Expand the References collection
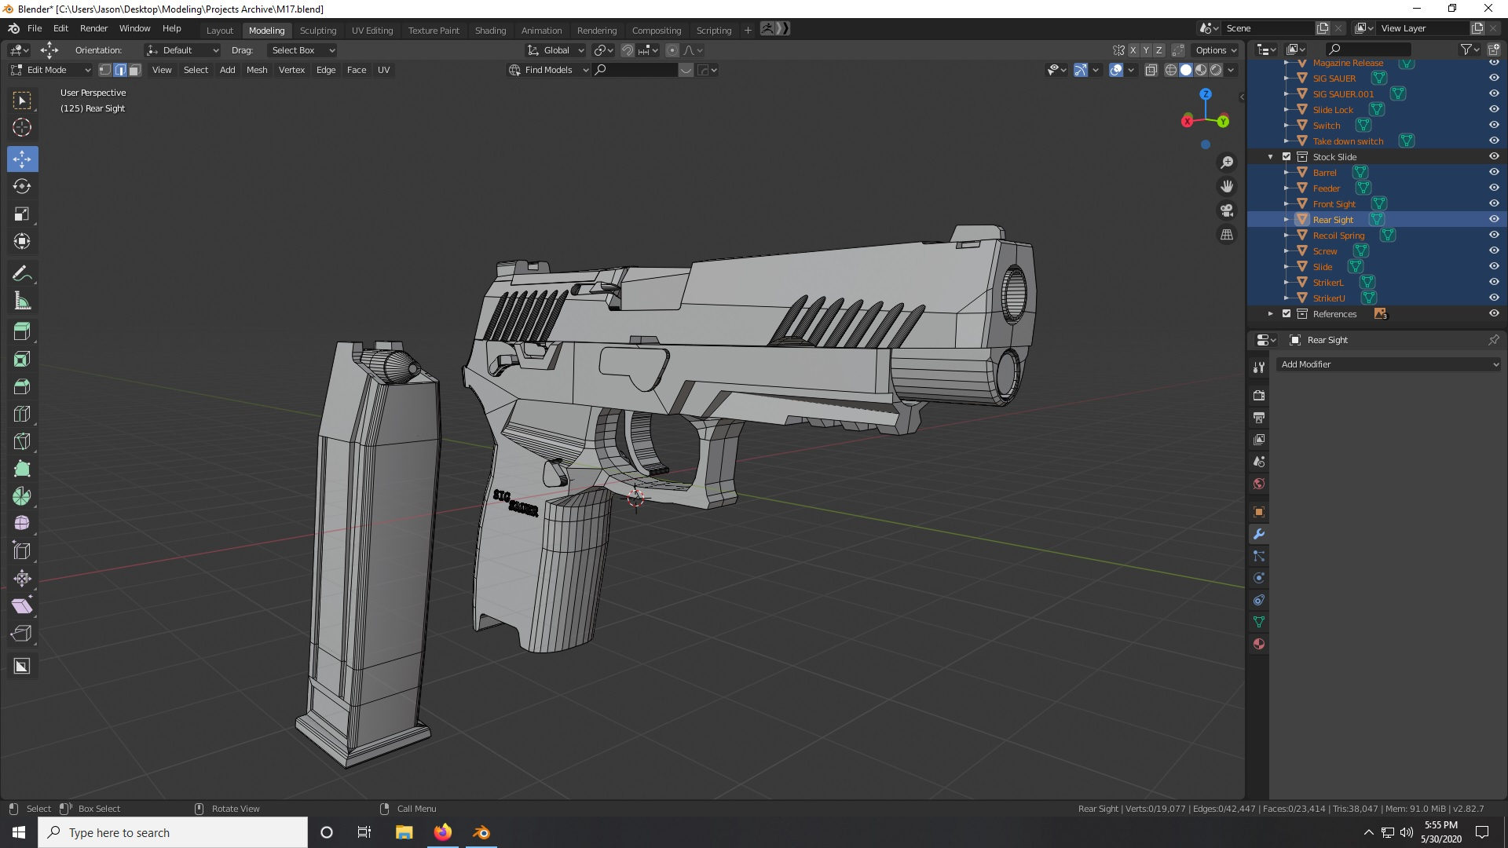Viewport: 1508px width, 848px height. pyautogui.click(x=1271, y=314)
